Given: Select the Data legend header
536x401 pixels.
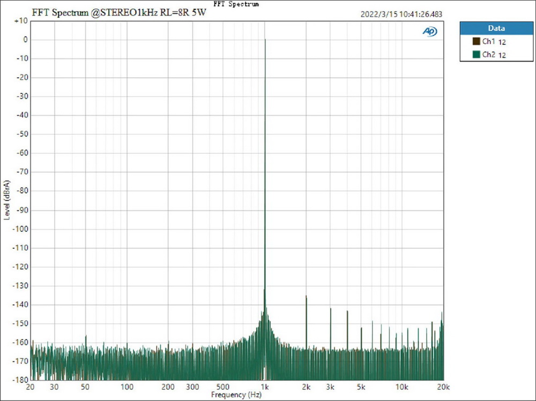Looking at the screenshot, I should [496, 28].
